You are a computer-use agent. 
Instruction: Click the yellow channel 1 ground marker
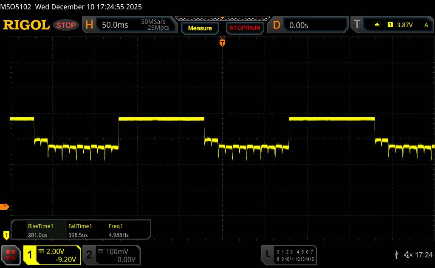[6, 234]
